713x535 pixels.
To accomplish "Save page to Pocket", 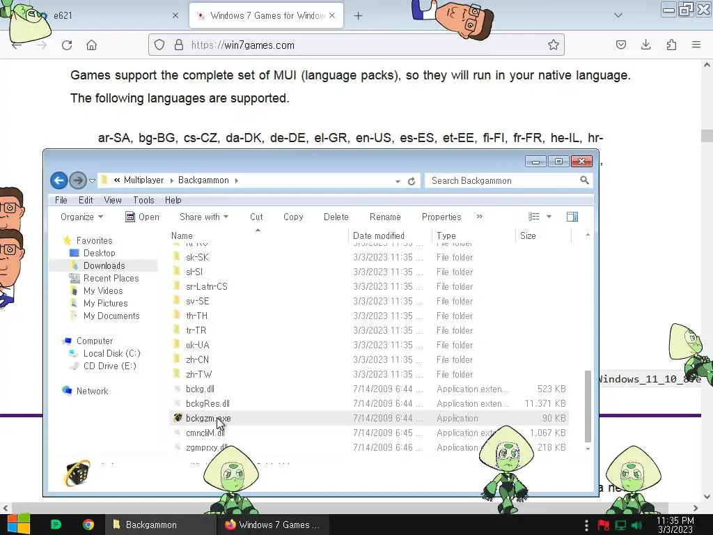I will [620, 45].
